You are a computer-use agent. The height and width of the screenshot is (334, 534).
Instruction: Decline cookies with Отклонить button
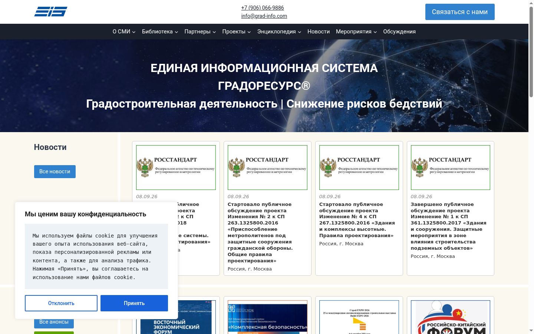(61, 303)
